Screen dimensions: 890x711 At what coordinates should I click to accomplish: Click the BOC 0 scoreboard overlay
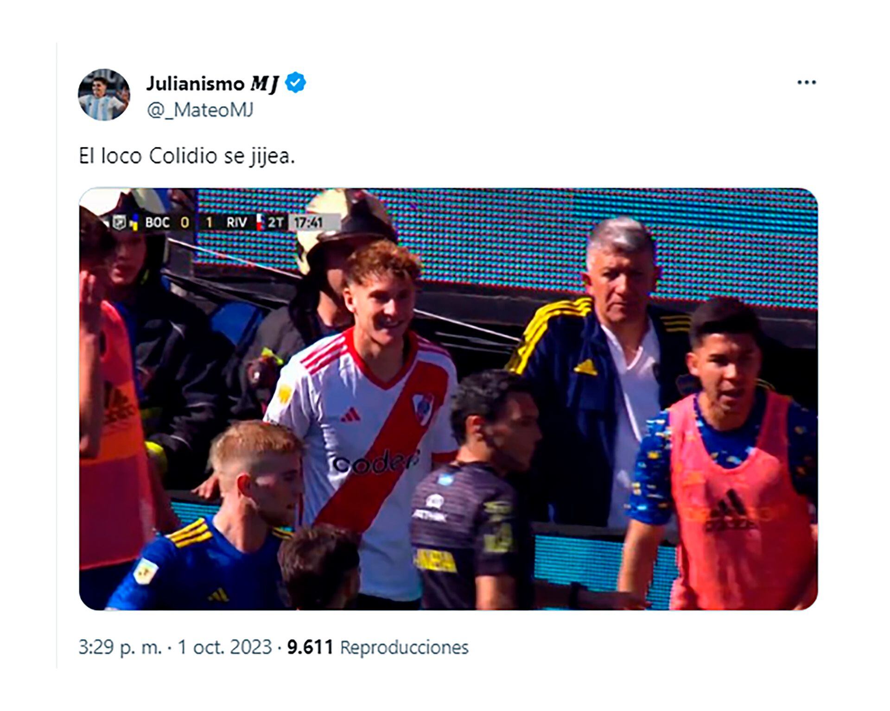(167, 223)
